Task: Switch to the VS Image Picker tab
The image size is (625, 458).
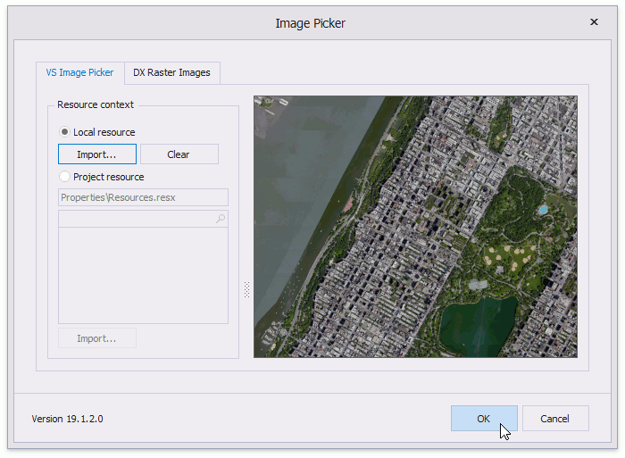Action: [x=79, y=72]
